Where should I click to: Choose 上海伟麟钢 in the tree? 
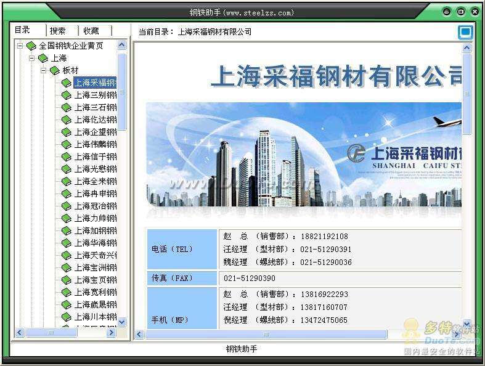[96, 144]
